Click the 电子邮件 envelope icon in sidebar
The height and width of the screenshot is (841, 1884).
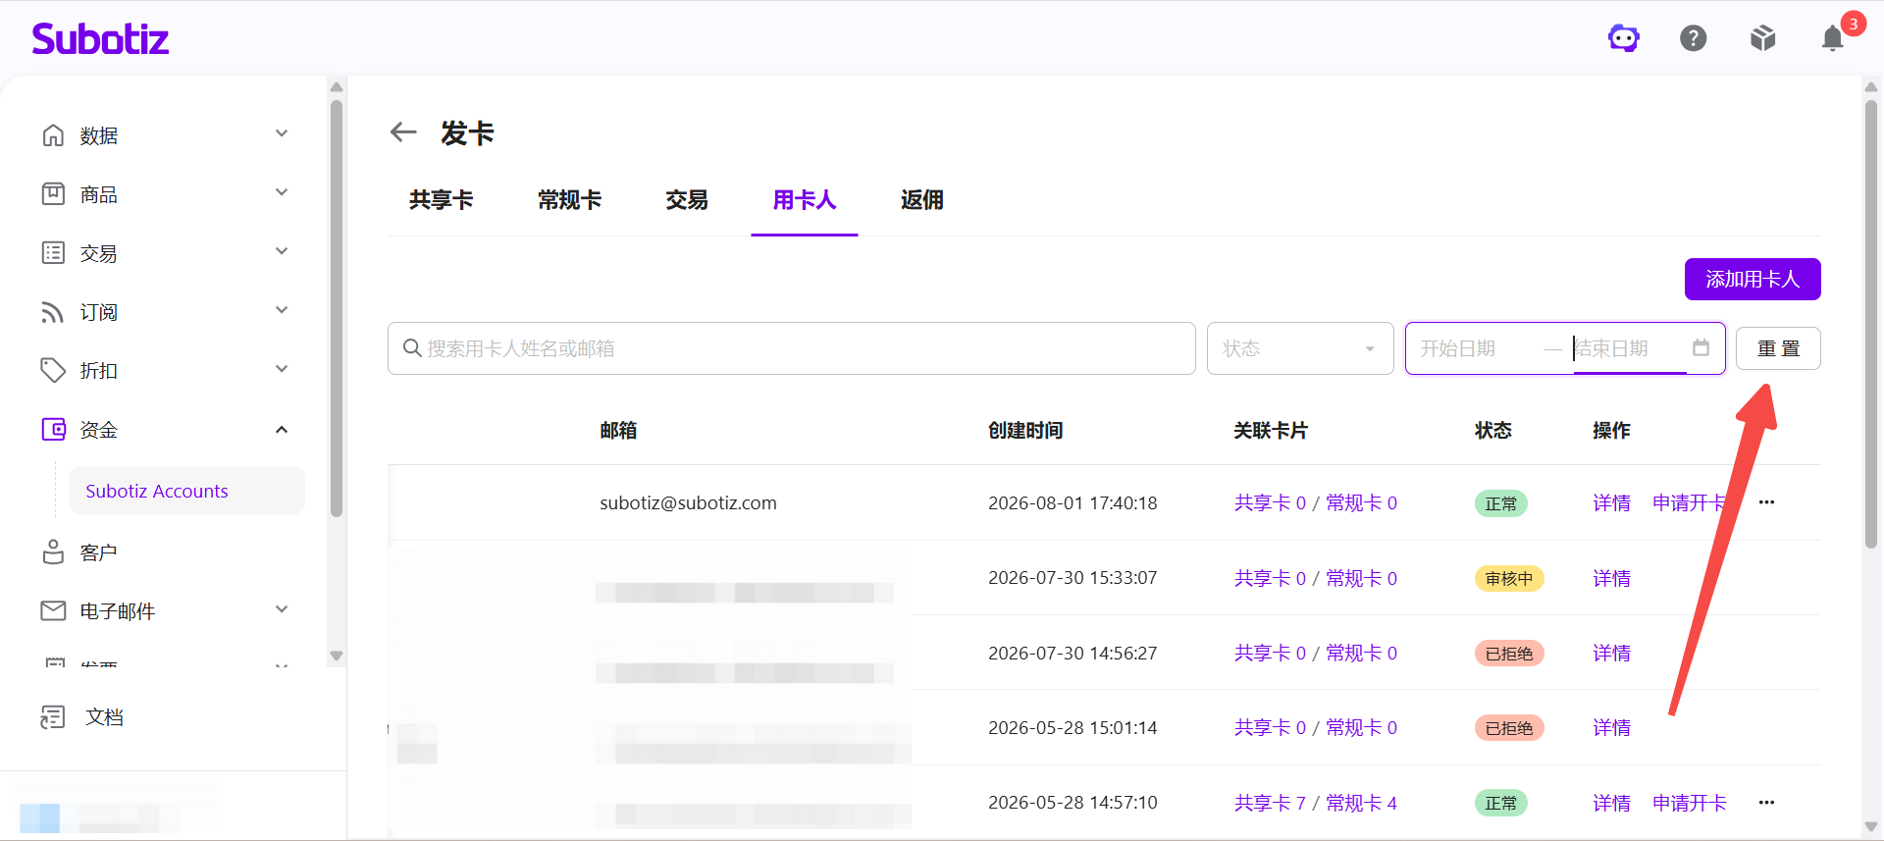point(53,610)
